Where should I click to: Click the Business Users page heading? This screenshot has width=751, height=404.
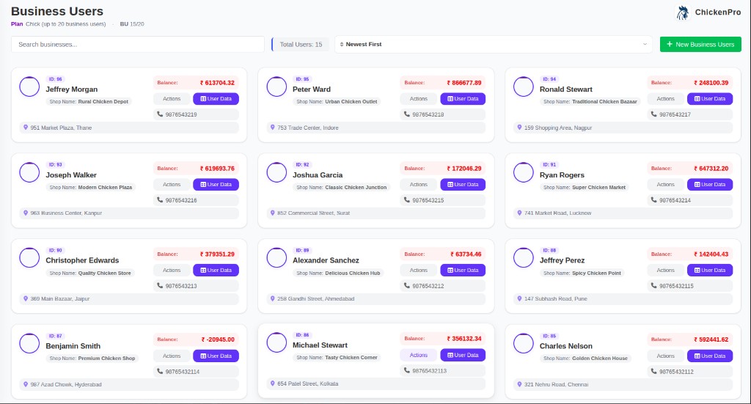pos(57,11)
